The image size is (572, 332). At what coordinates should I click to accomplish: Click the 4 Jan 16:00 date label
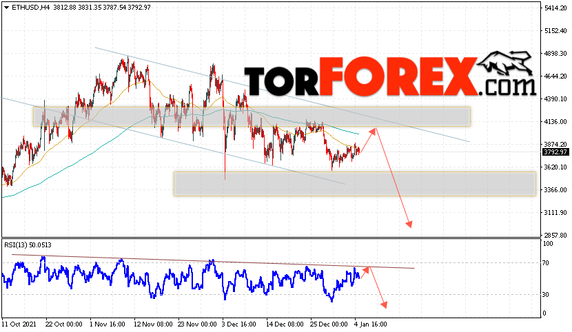point(371,324)
